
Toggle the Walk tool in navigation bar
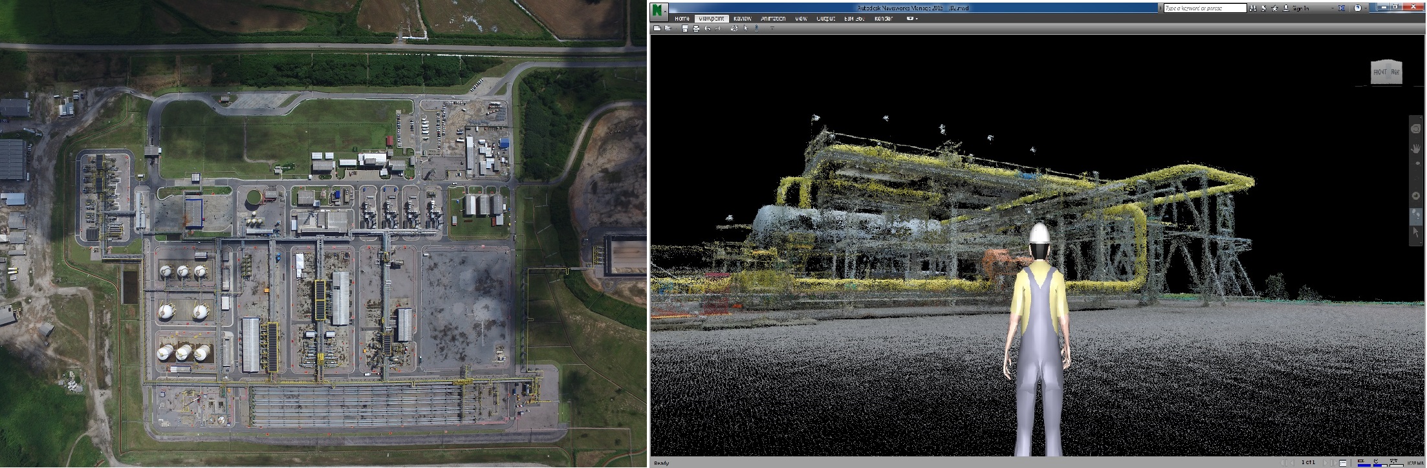pos(1416,215)
